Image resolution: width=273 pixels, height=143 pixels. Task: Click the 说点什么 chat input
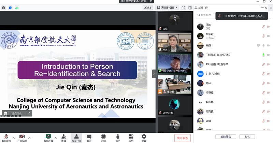17,113
